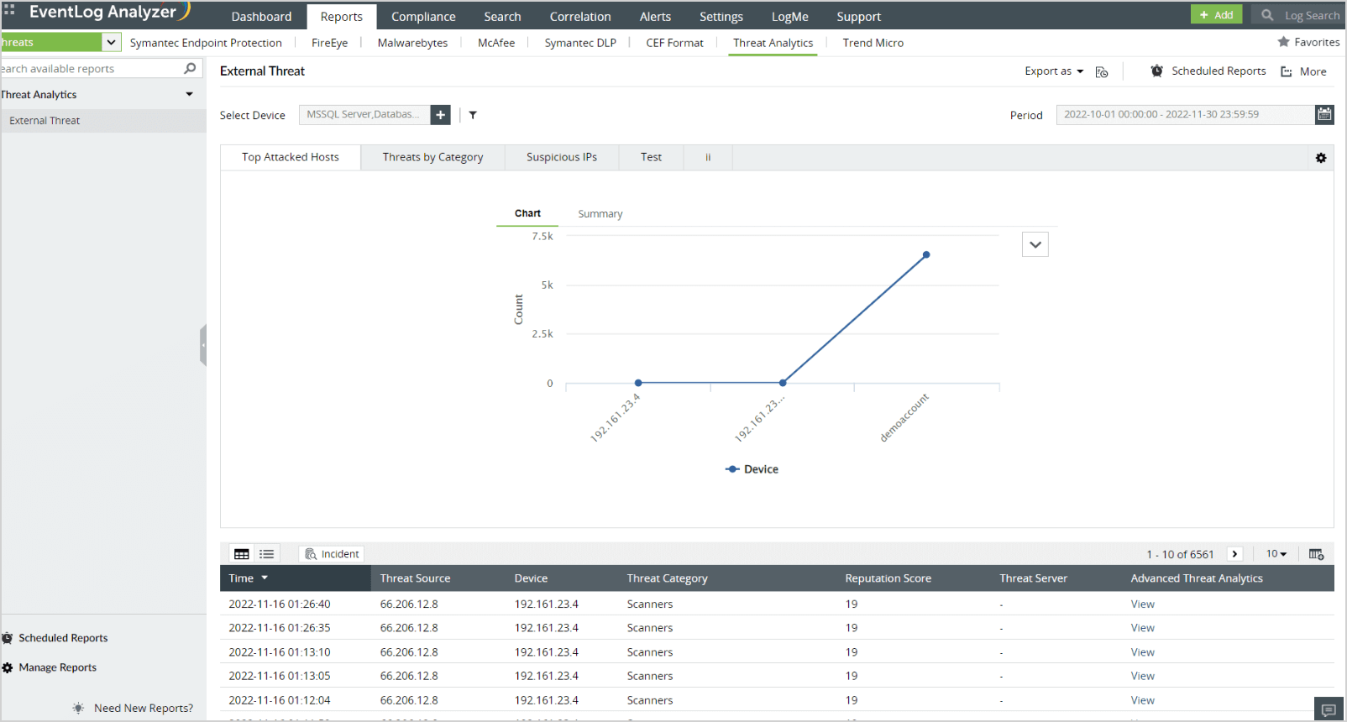
Task: Expand the Export as dropdown
Action: click(x=1054, y=71)
